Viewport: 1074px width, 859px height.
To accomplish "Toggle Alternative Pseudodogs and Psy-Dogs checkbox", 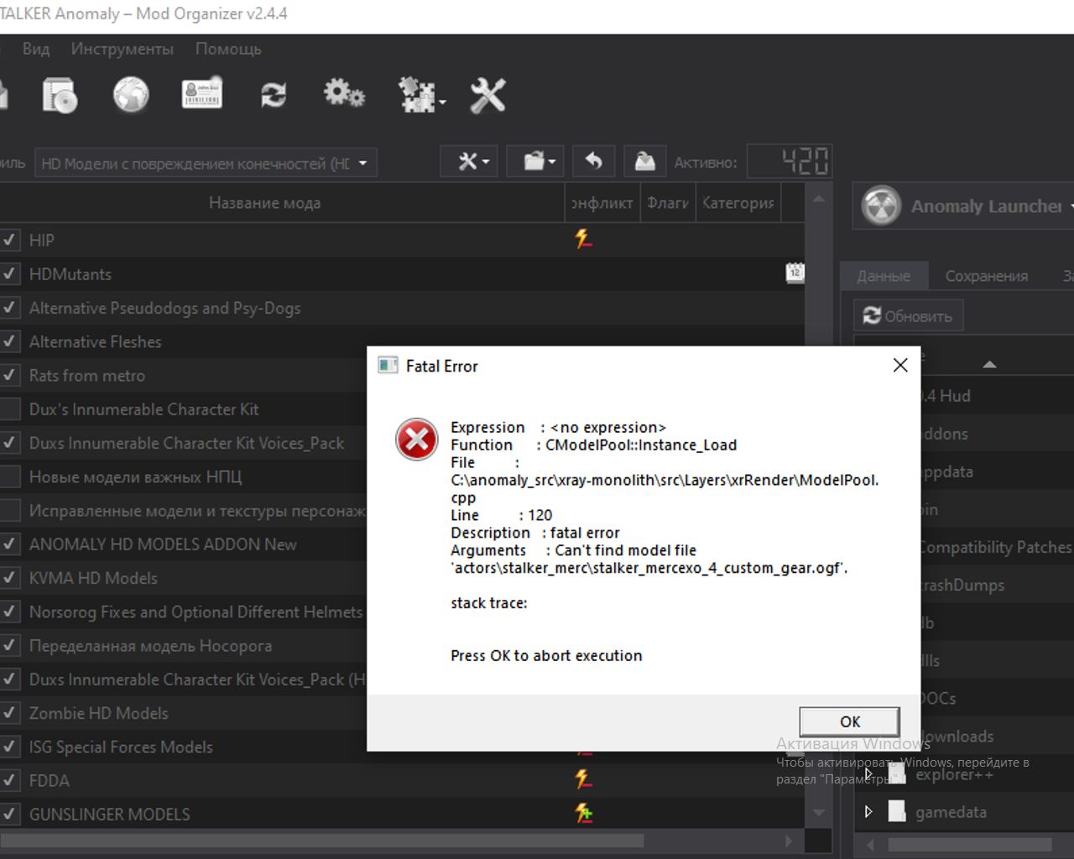I will pos(10,308).
